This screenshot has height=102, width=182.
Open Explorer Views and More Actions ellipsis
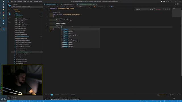point(41,4)
